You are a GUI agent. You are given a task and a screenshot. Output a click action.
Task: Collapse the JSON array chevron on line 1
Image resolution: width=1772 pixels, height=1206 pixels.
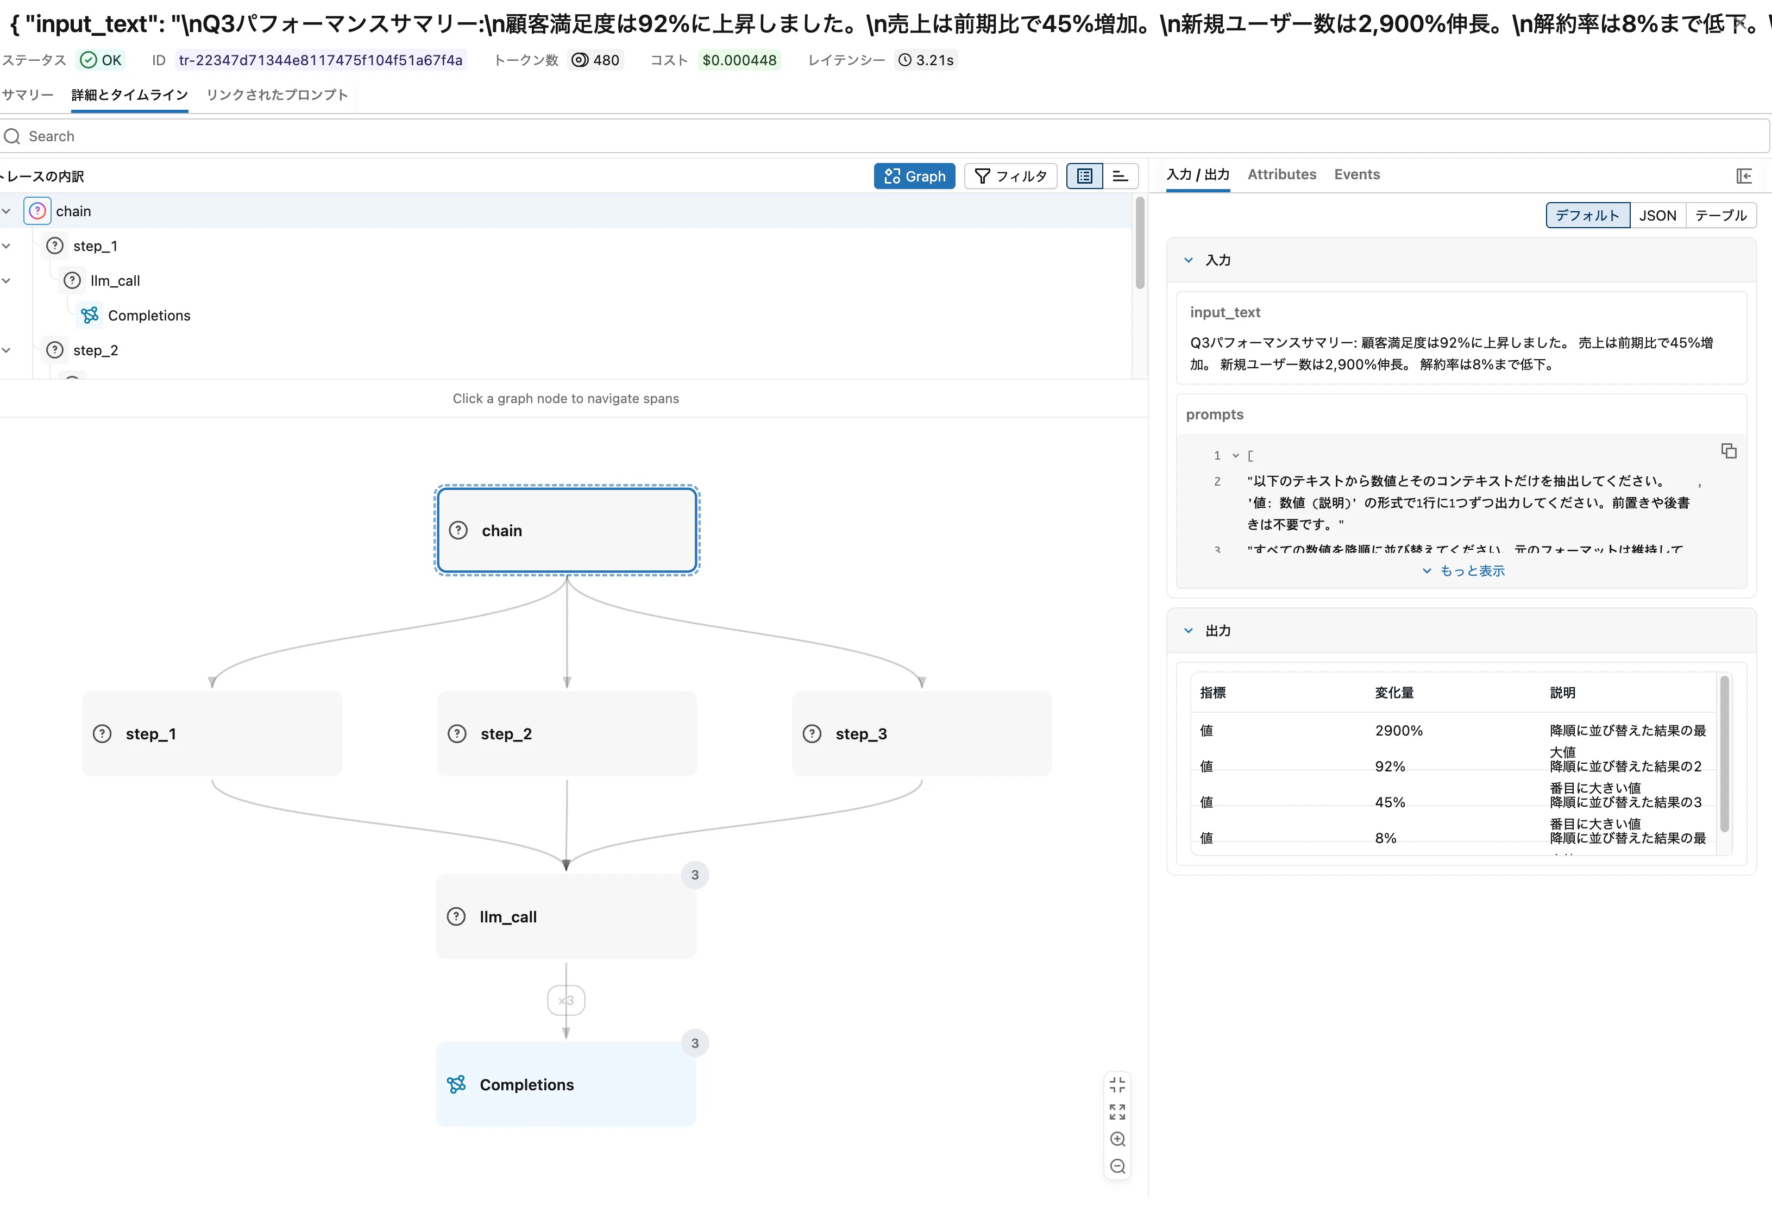(x=1235, y=456)
